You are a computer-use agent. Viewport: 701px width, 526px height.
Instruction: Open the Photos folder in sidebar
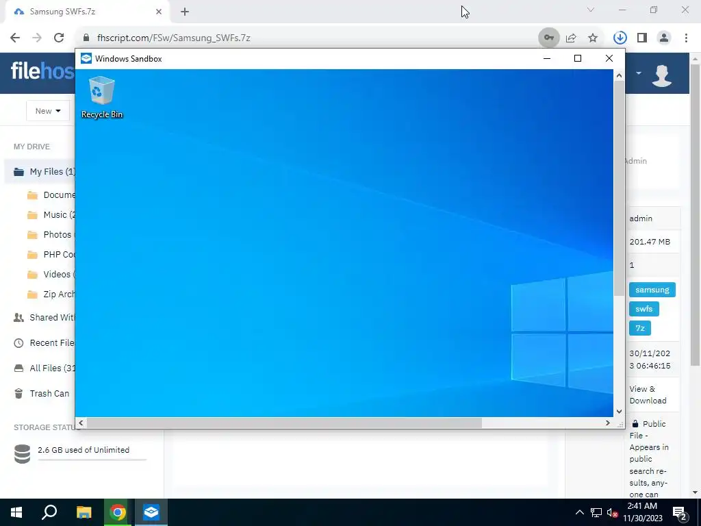tap(50, 234)
